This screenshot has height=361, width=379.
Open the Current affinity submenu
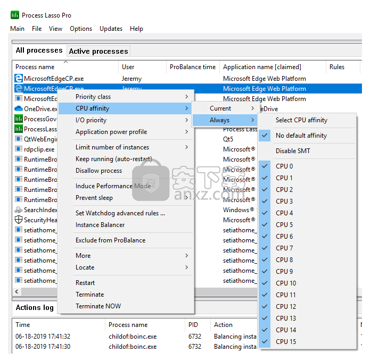point(226,108)
